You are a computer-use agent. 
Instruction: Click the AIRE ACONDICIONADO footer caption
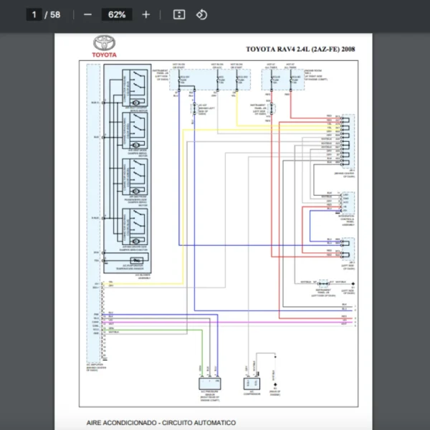tap(161, 423)
